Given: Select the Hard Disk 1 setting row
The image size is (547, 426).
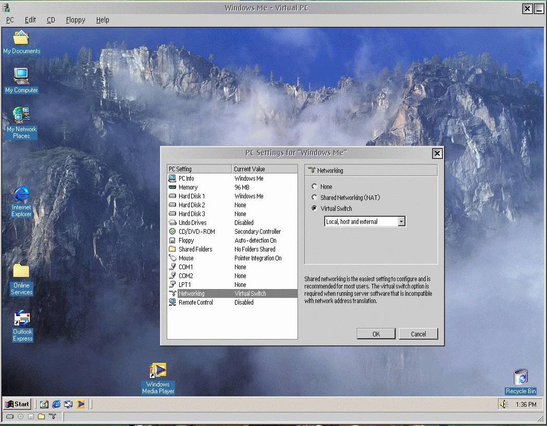Looking at the screenshot, I should pyautogui.click(x=232, y=196).
